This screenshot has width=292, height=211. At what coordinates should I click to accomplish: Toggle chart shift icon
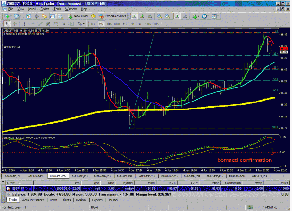185,16
